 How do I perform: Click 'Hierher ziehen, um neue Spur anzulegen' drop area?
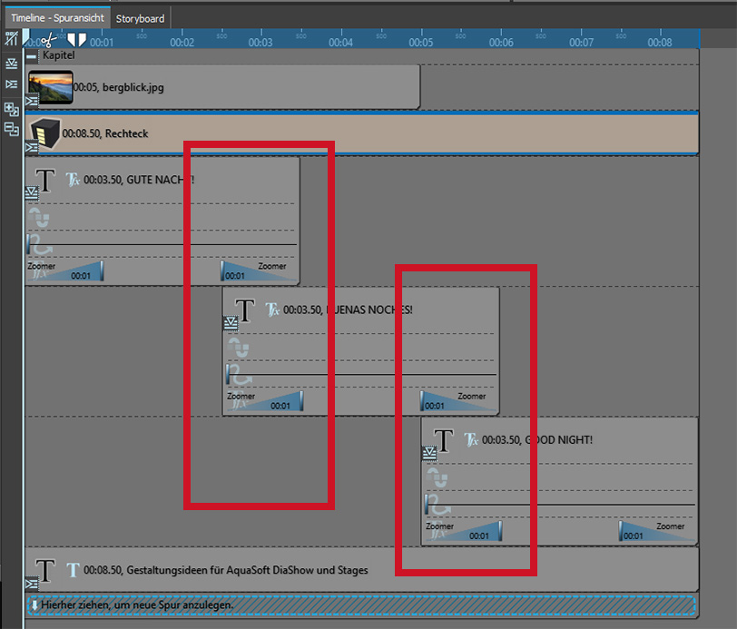tap(361, 605)
